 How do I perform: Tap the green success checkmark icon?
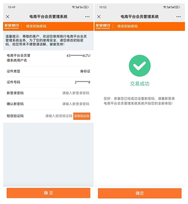click(x=140, y=66)
